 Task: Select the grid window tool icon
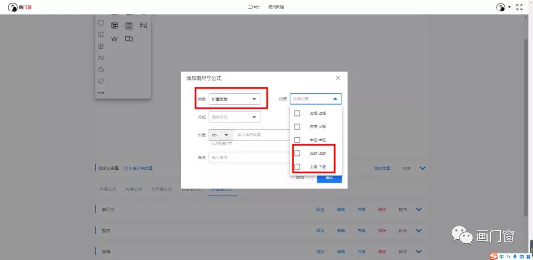(x=114, y=26)
